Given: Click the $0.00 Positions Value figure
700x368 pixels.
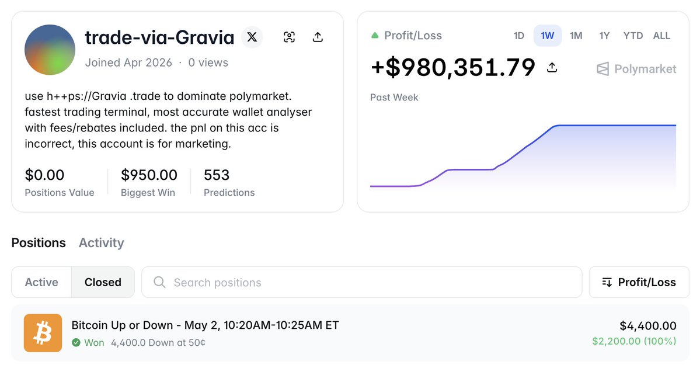Looking at the screenshot, I should [x=44, y=175].
